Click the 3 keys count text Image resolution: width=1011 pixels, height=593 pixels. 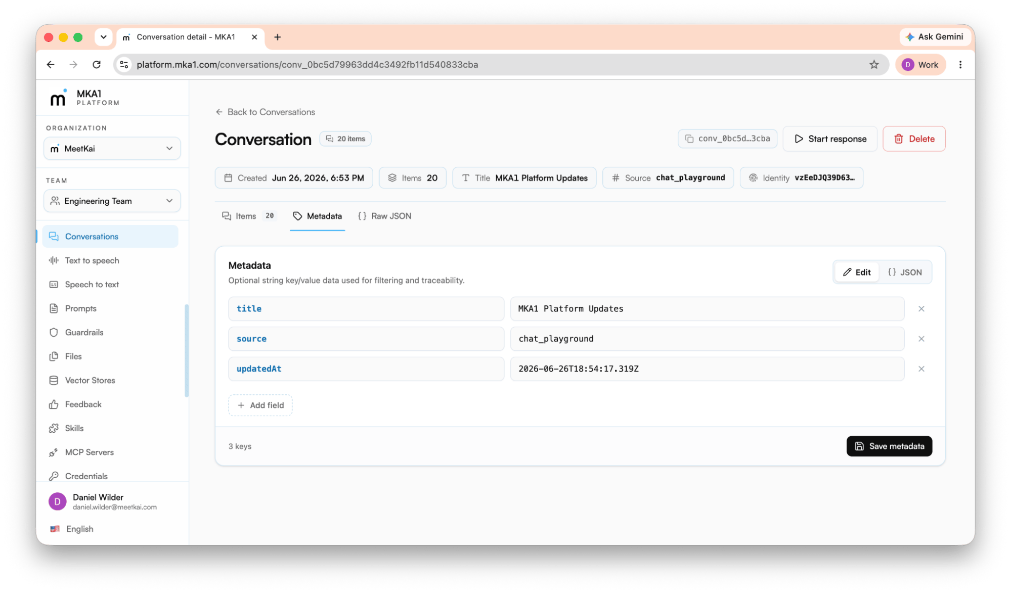tap(240, 446)
